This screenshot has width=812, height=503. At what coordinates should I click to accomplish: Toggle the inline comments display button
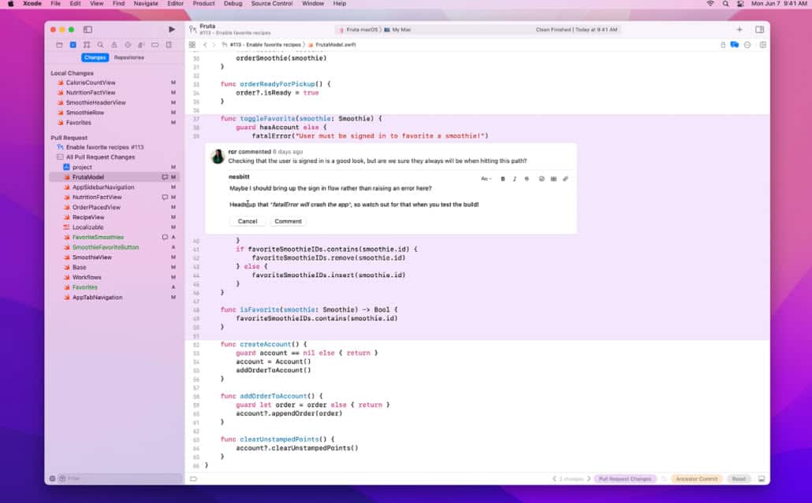(x=735, y=45)
